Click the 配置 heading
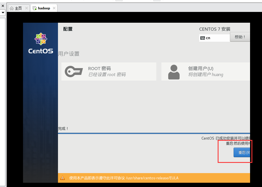The height and width of the screenshot is (187, 262). (x=68, y=29)
